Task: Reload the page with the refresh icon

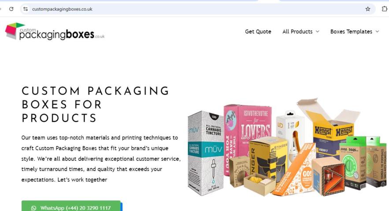Action: tap(11, 9)
